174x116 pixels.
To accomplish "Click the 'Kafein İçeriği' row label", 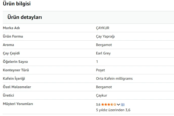I will tap(14, 78).
